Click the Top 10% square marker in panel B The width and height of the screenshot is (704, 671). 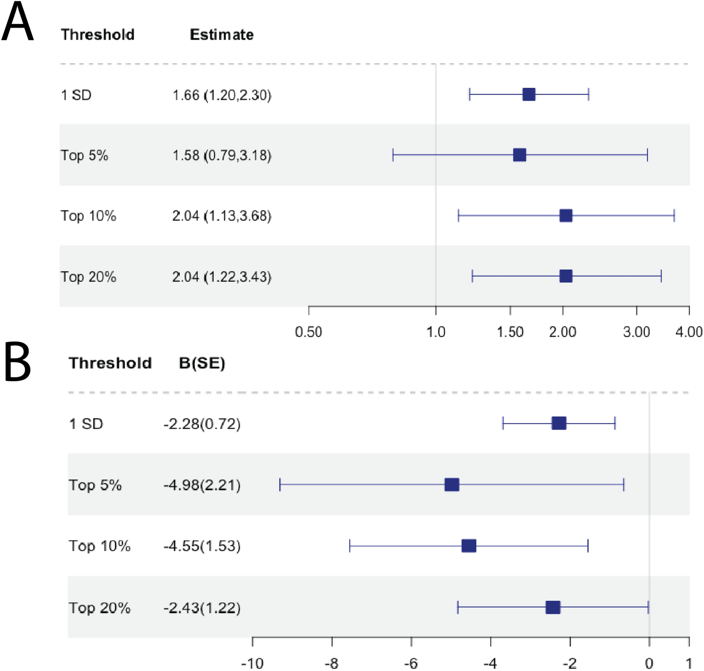pos(469,546)
